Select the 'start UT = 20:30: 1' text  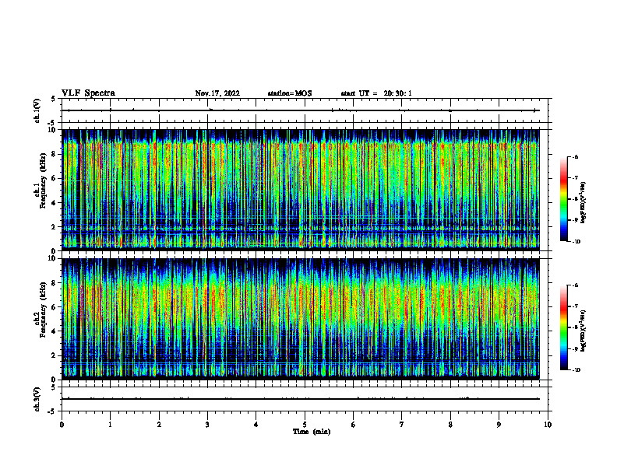[x=376, y=93]
